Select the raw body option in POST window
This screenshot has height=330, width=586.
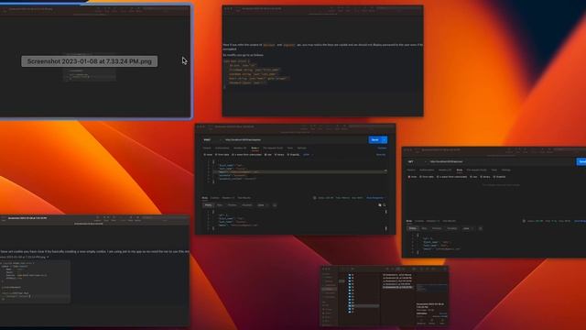point(268,155)
